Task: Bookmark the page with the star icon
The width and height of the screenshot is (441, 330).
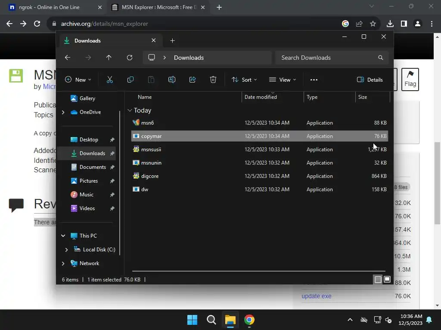Action: click(373, 24)
